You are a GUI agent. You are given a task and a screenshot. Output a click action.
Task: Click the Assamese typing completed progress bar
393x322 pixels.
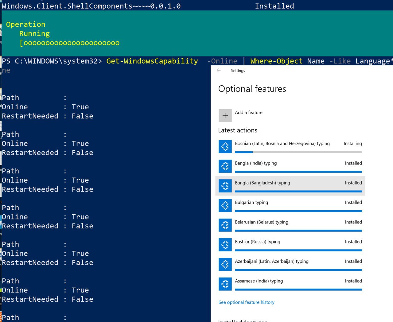[298, 289]
